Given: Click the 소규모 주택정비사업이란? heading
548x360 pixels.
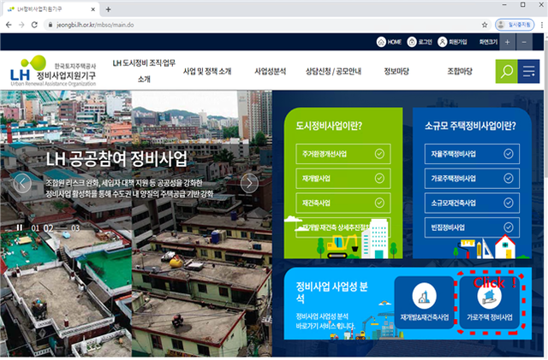Looking at the screenshot, I should click(x=470, y=126).
